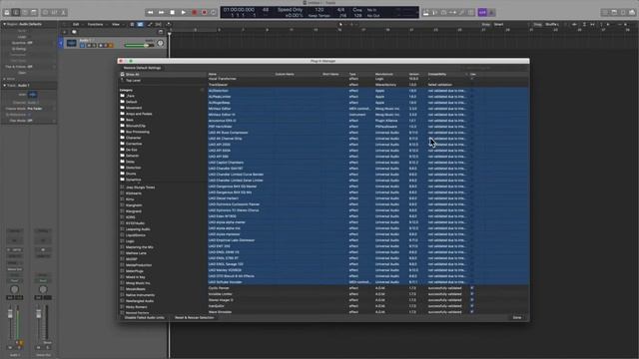
Task: Select the Klanghelm manufacturer entry
Action: 134,205
